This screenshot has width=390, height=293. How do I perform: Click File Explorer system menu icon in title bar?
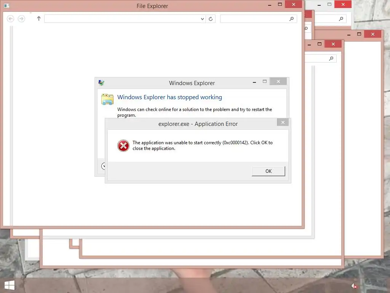click(7, 5)
